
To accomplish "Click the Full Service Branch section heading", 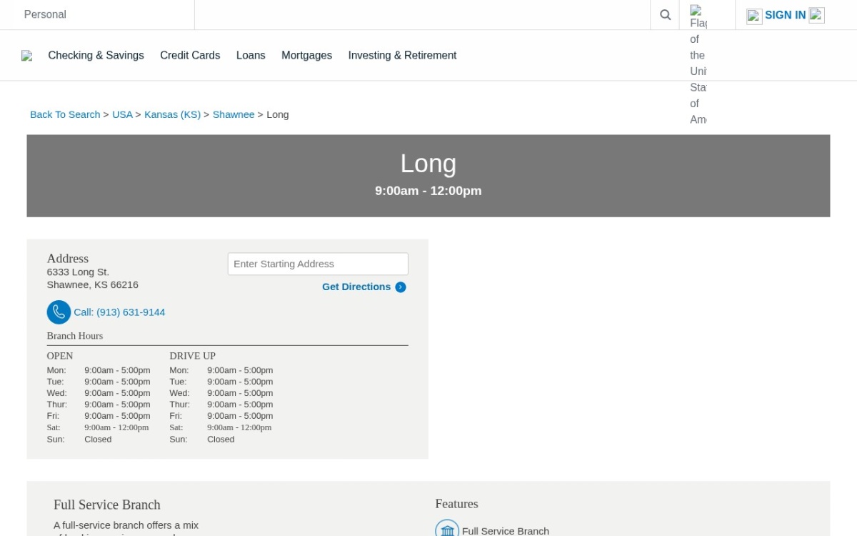I will tap(107, 505).
